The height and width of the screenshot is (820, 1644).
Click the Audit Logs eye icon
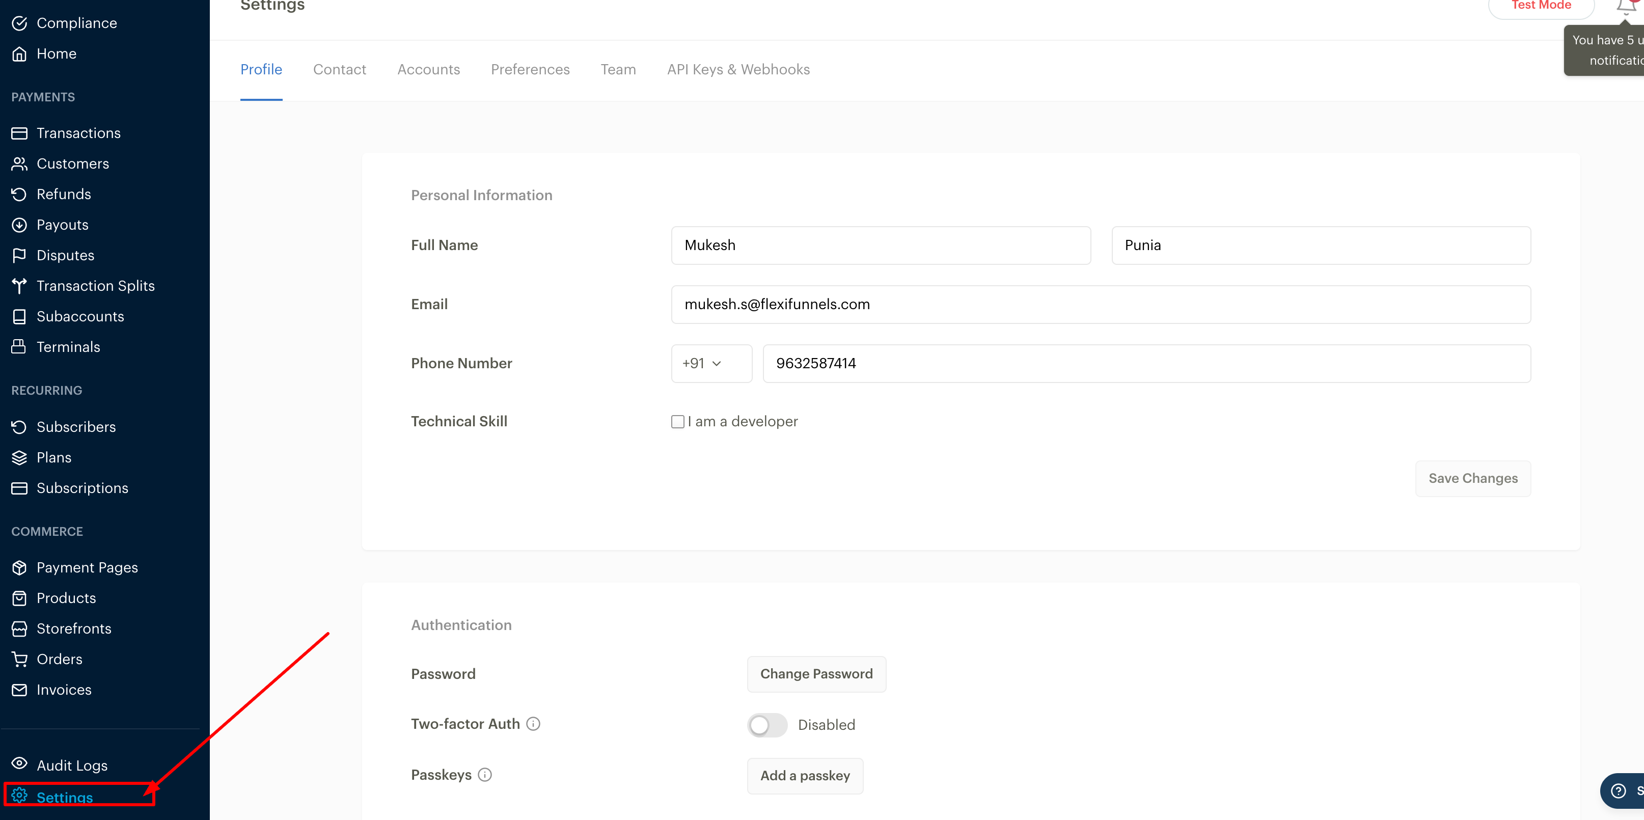tap(19, 764)
